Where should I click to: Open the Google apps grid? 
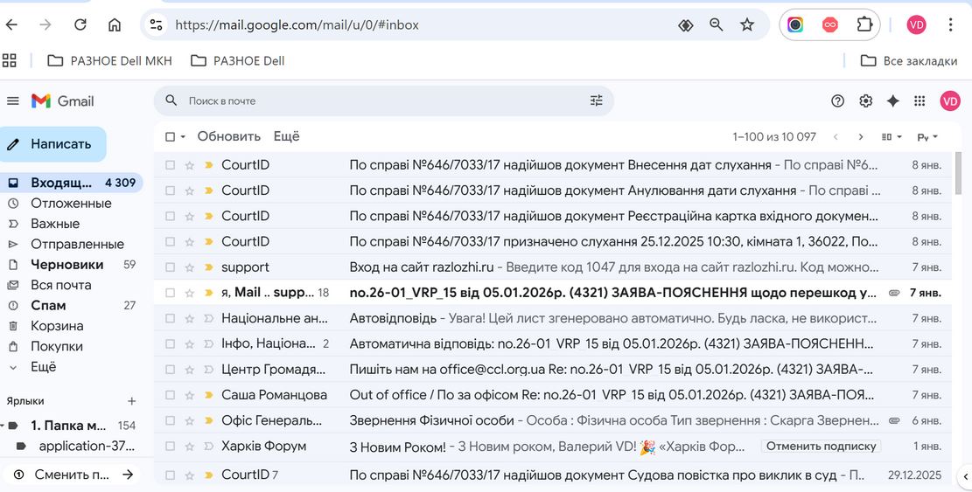pyautogui.click(x=920, y=100)
